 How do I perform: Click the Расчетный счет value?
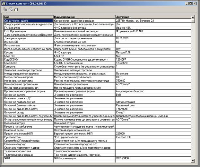pyautogui.click(x=125, y=105)
